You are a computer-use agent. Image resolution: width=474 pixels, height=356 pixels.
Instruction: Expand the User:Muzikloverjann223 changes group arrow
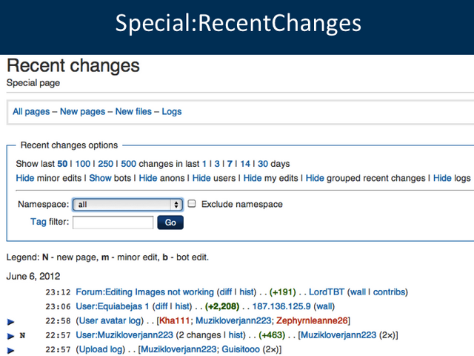[10, 336]
